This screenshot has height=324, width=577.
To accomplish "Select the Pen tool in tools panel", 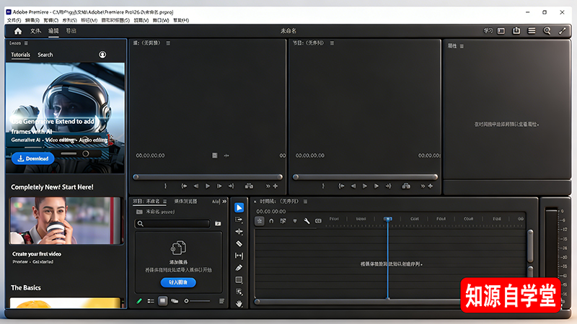I will 239,268.
